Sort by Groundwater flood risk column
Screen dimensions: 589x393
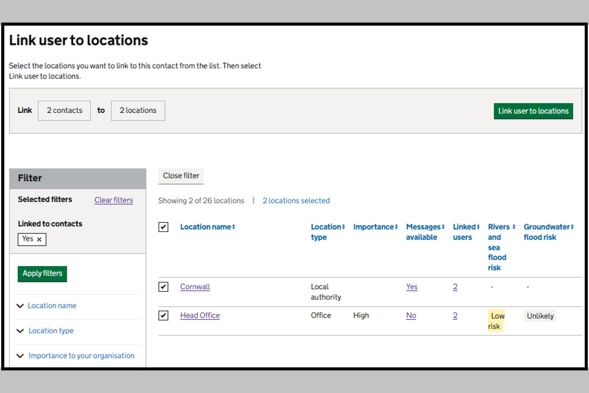point(548,227)
